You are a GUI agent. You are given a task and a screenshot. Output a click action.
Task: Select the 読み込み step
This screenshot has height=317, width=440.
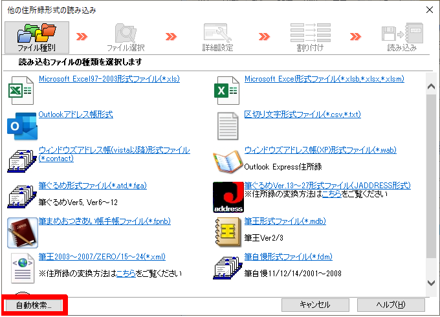pyautogui.click(x=402, y=38)
